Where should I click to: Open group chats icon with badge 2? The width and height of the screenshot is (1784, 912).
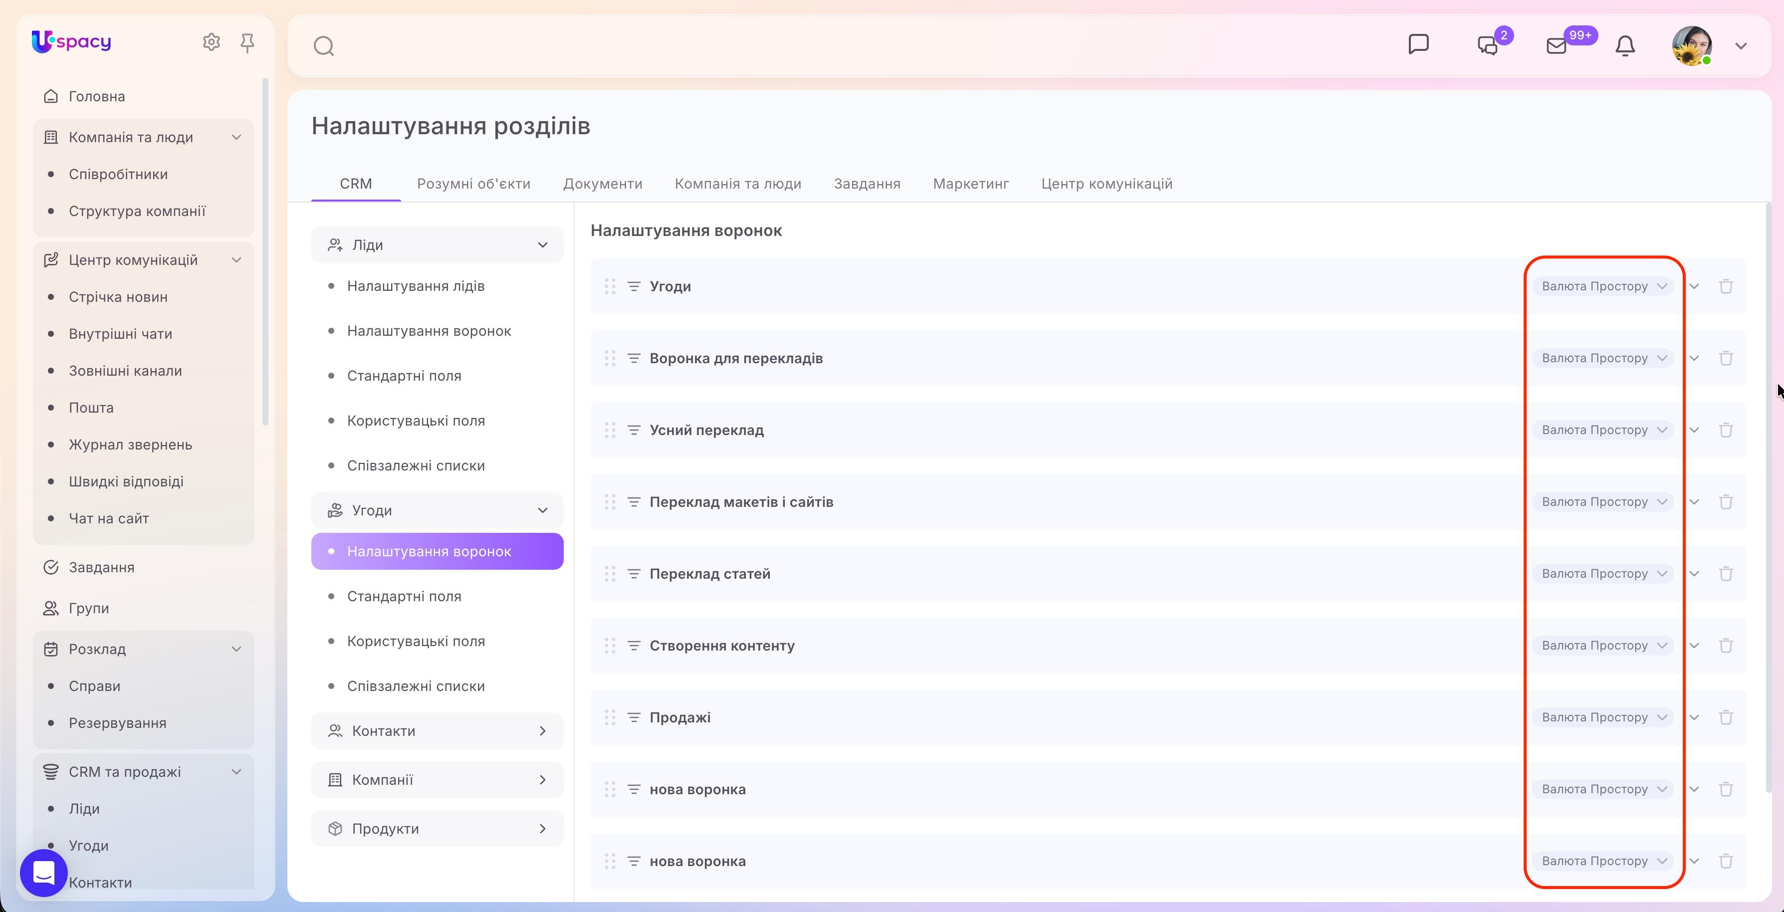(x=1488, y=46)
